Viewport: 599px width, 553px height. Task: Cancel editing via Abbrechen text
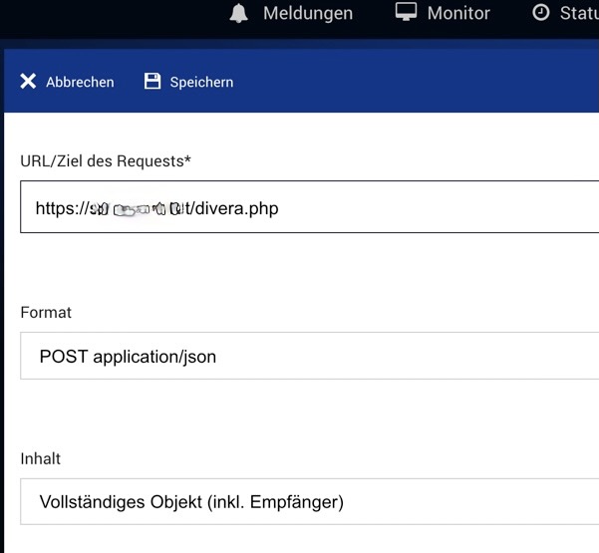pos(80,82)
